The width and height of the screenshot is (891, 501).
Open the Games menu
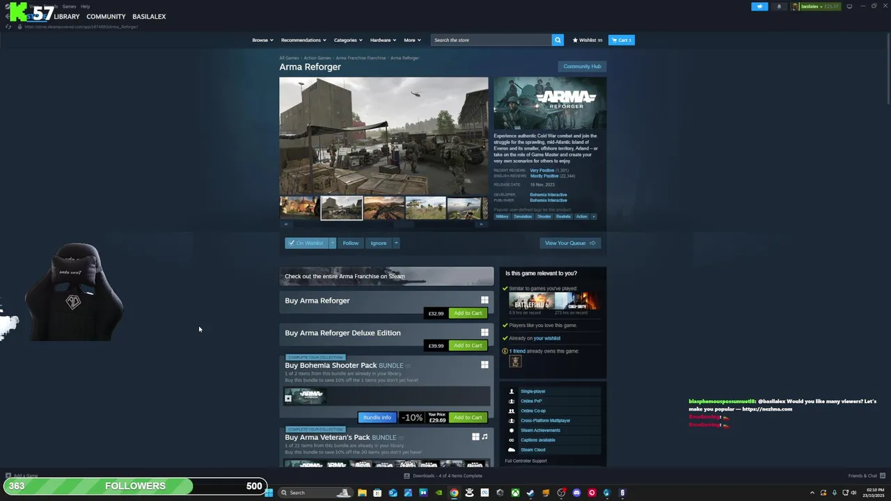pyautogui.click(x=69, y=6)
